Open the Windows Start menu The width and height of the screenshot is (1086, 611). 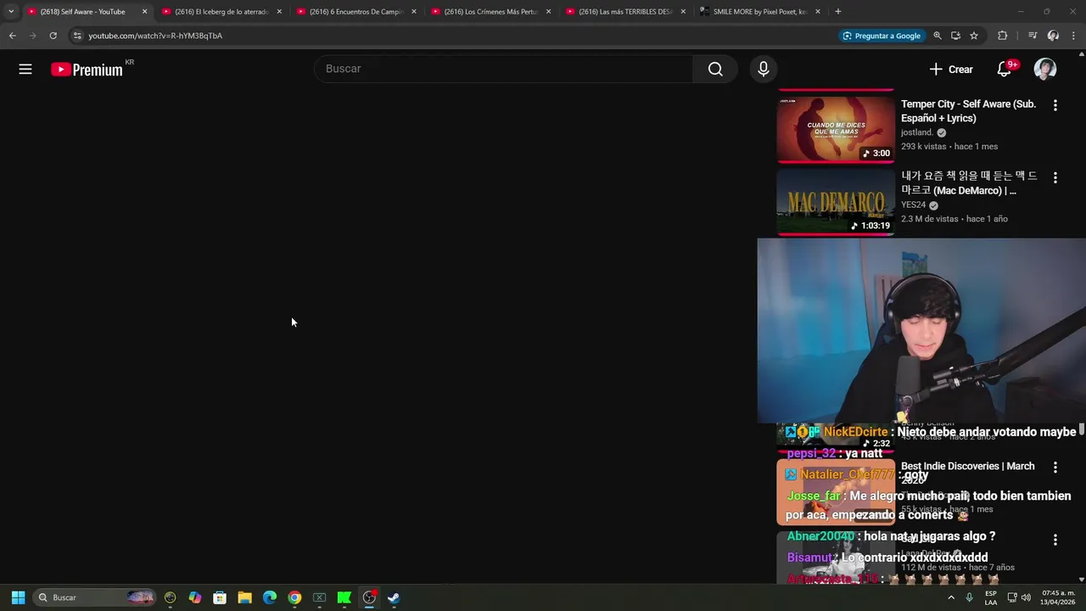pyautogui.click(x=18, y=597)
